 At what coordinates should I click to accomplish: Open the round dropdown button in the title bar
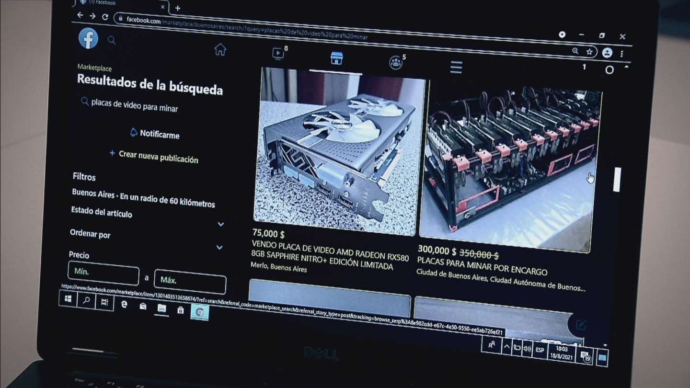[x=562, y=34]
